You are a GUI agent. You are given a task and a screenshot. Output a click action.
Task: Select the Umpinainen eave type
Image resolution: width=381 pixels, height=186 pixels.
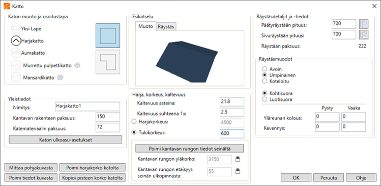coord(265,75)
